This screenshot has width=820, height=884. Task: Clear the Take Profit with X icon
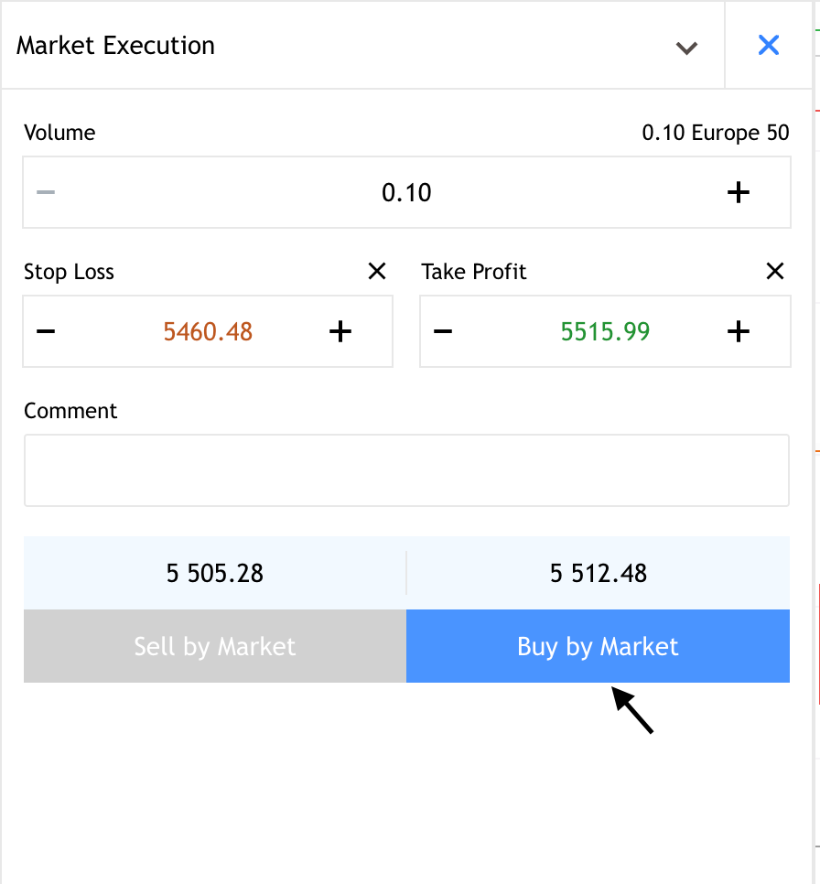774,271
